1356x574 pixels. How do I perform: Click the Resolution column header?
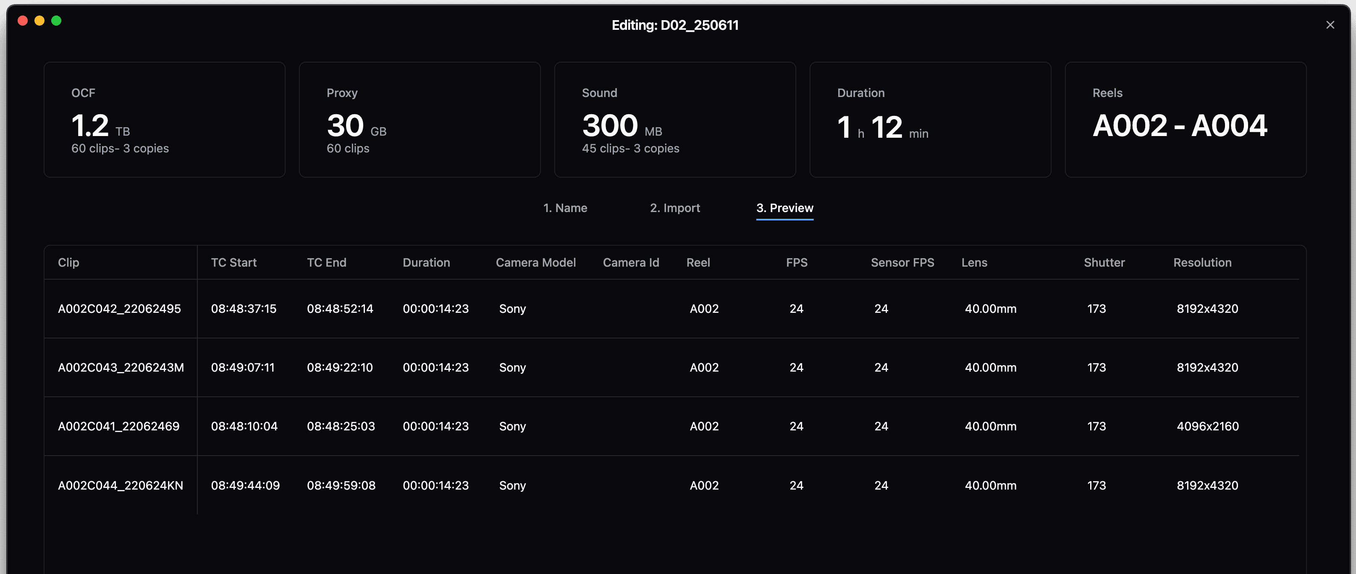[x=1202, y=262]
